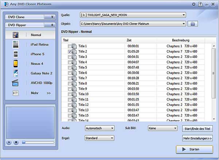Select the iPad Retina device icon
Image resolution: width=219 pixels, height=160 pixels.
pos(16,45)
